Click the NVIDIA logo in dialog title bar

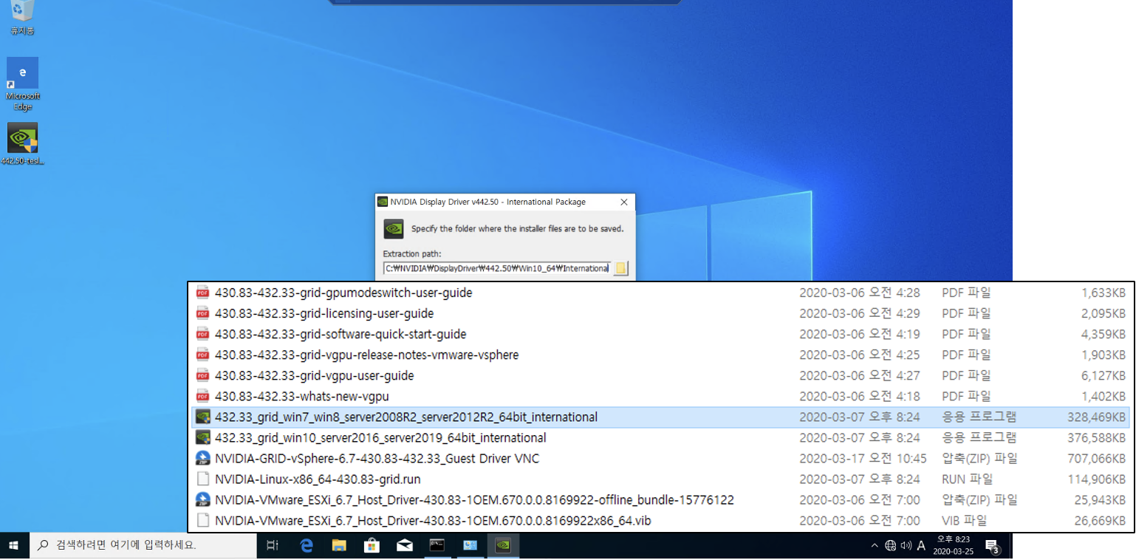pyautogui.click(x=383, y=202)
